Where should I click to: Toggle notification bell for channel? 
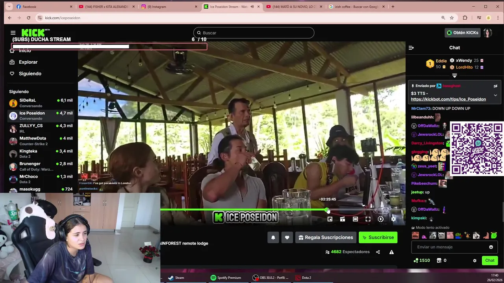(x=273, y=237)
